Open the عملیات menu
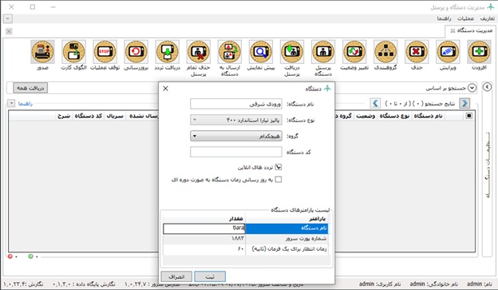498x290 pixels. tap(465, 18)
